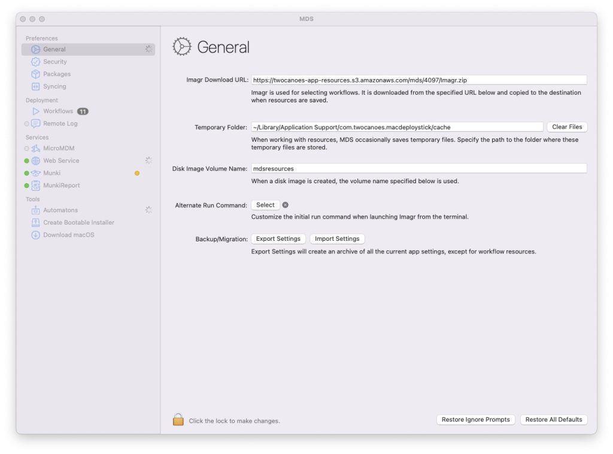Click the Download macOS arrow icon
Viewport: 613px width, 454px height.
point(35,235)
